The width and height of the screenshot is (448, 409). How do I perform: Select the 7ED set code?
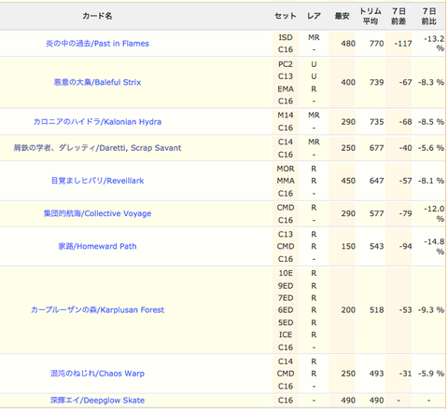[x=286, y=298]
